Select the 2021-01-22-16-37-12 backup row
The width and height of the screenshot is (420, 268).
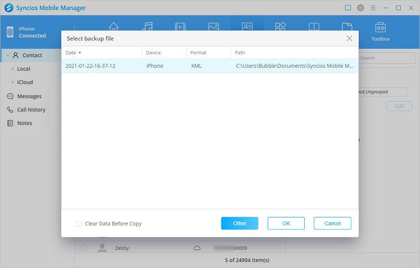(209, 66)
